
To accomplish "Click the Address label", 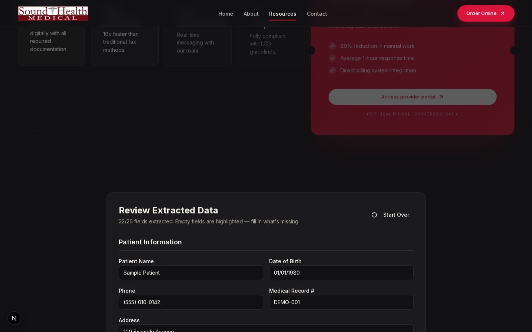I will coord(129,320).
